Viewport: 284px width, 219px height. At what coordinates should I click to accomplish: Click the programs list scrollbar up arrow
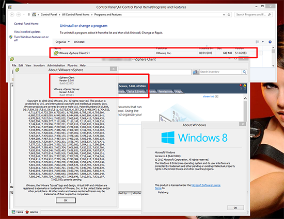coord(273,47)
